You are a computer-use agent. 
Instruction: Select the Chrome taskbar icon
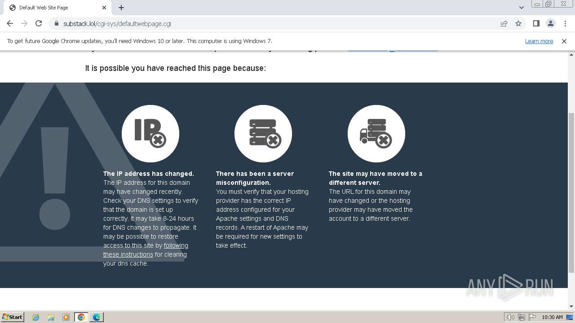(x=81, y=317)
